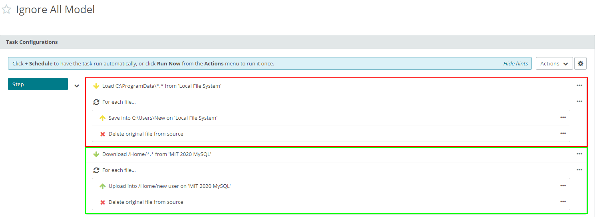Open the ellipsis menu of the second For each file row
595x217 pixels.
pos(579,170)
